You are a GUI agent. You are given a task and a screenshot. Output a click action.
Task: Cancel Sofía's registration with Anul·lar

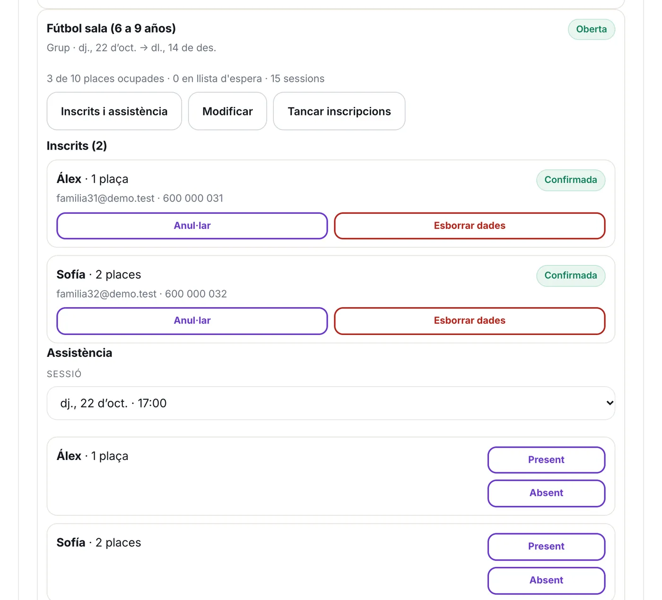192,321
